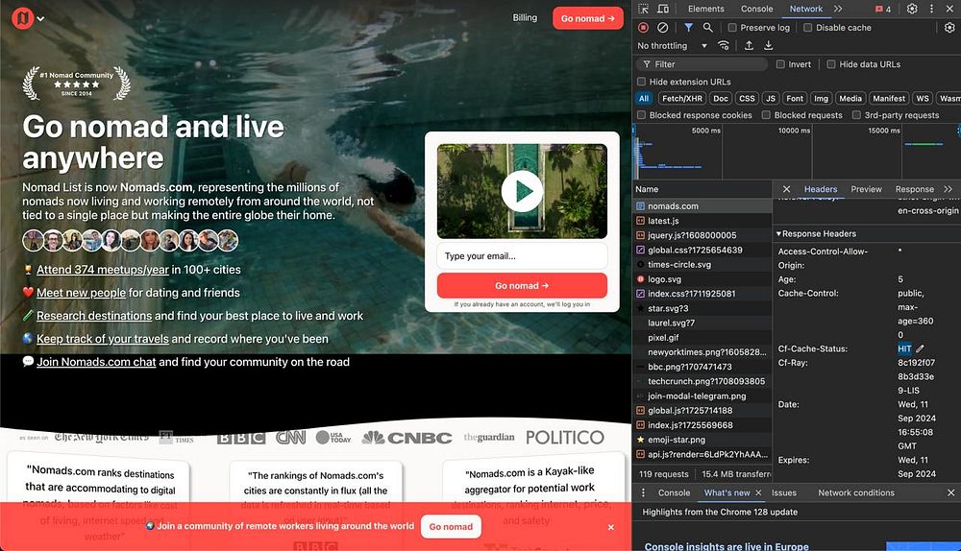Filter by CSS requests

(747, 99)
